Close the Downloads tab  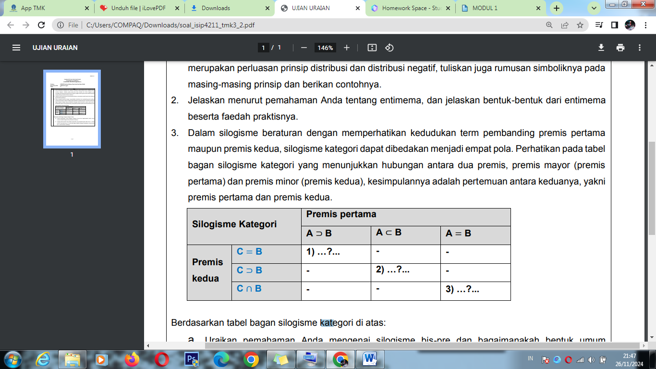point(267,8)
